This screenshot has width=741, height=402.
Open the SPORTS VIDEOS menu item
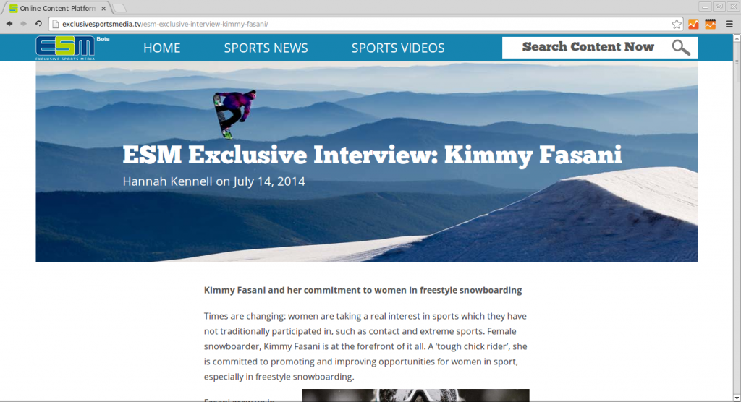[398, 48]
